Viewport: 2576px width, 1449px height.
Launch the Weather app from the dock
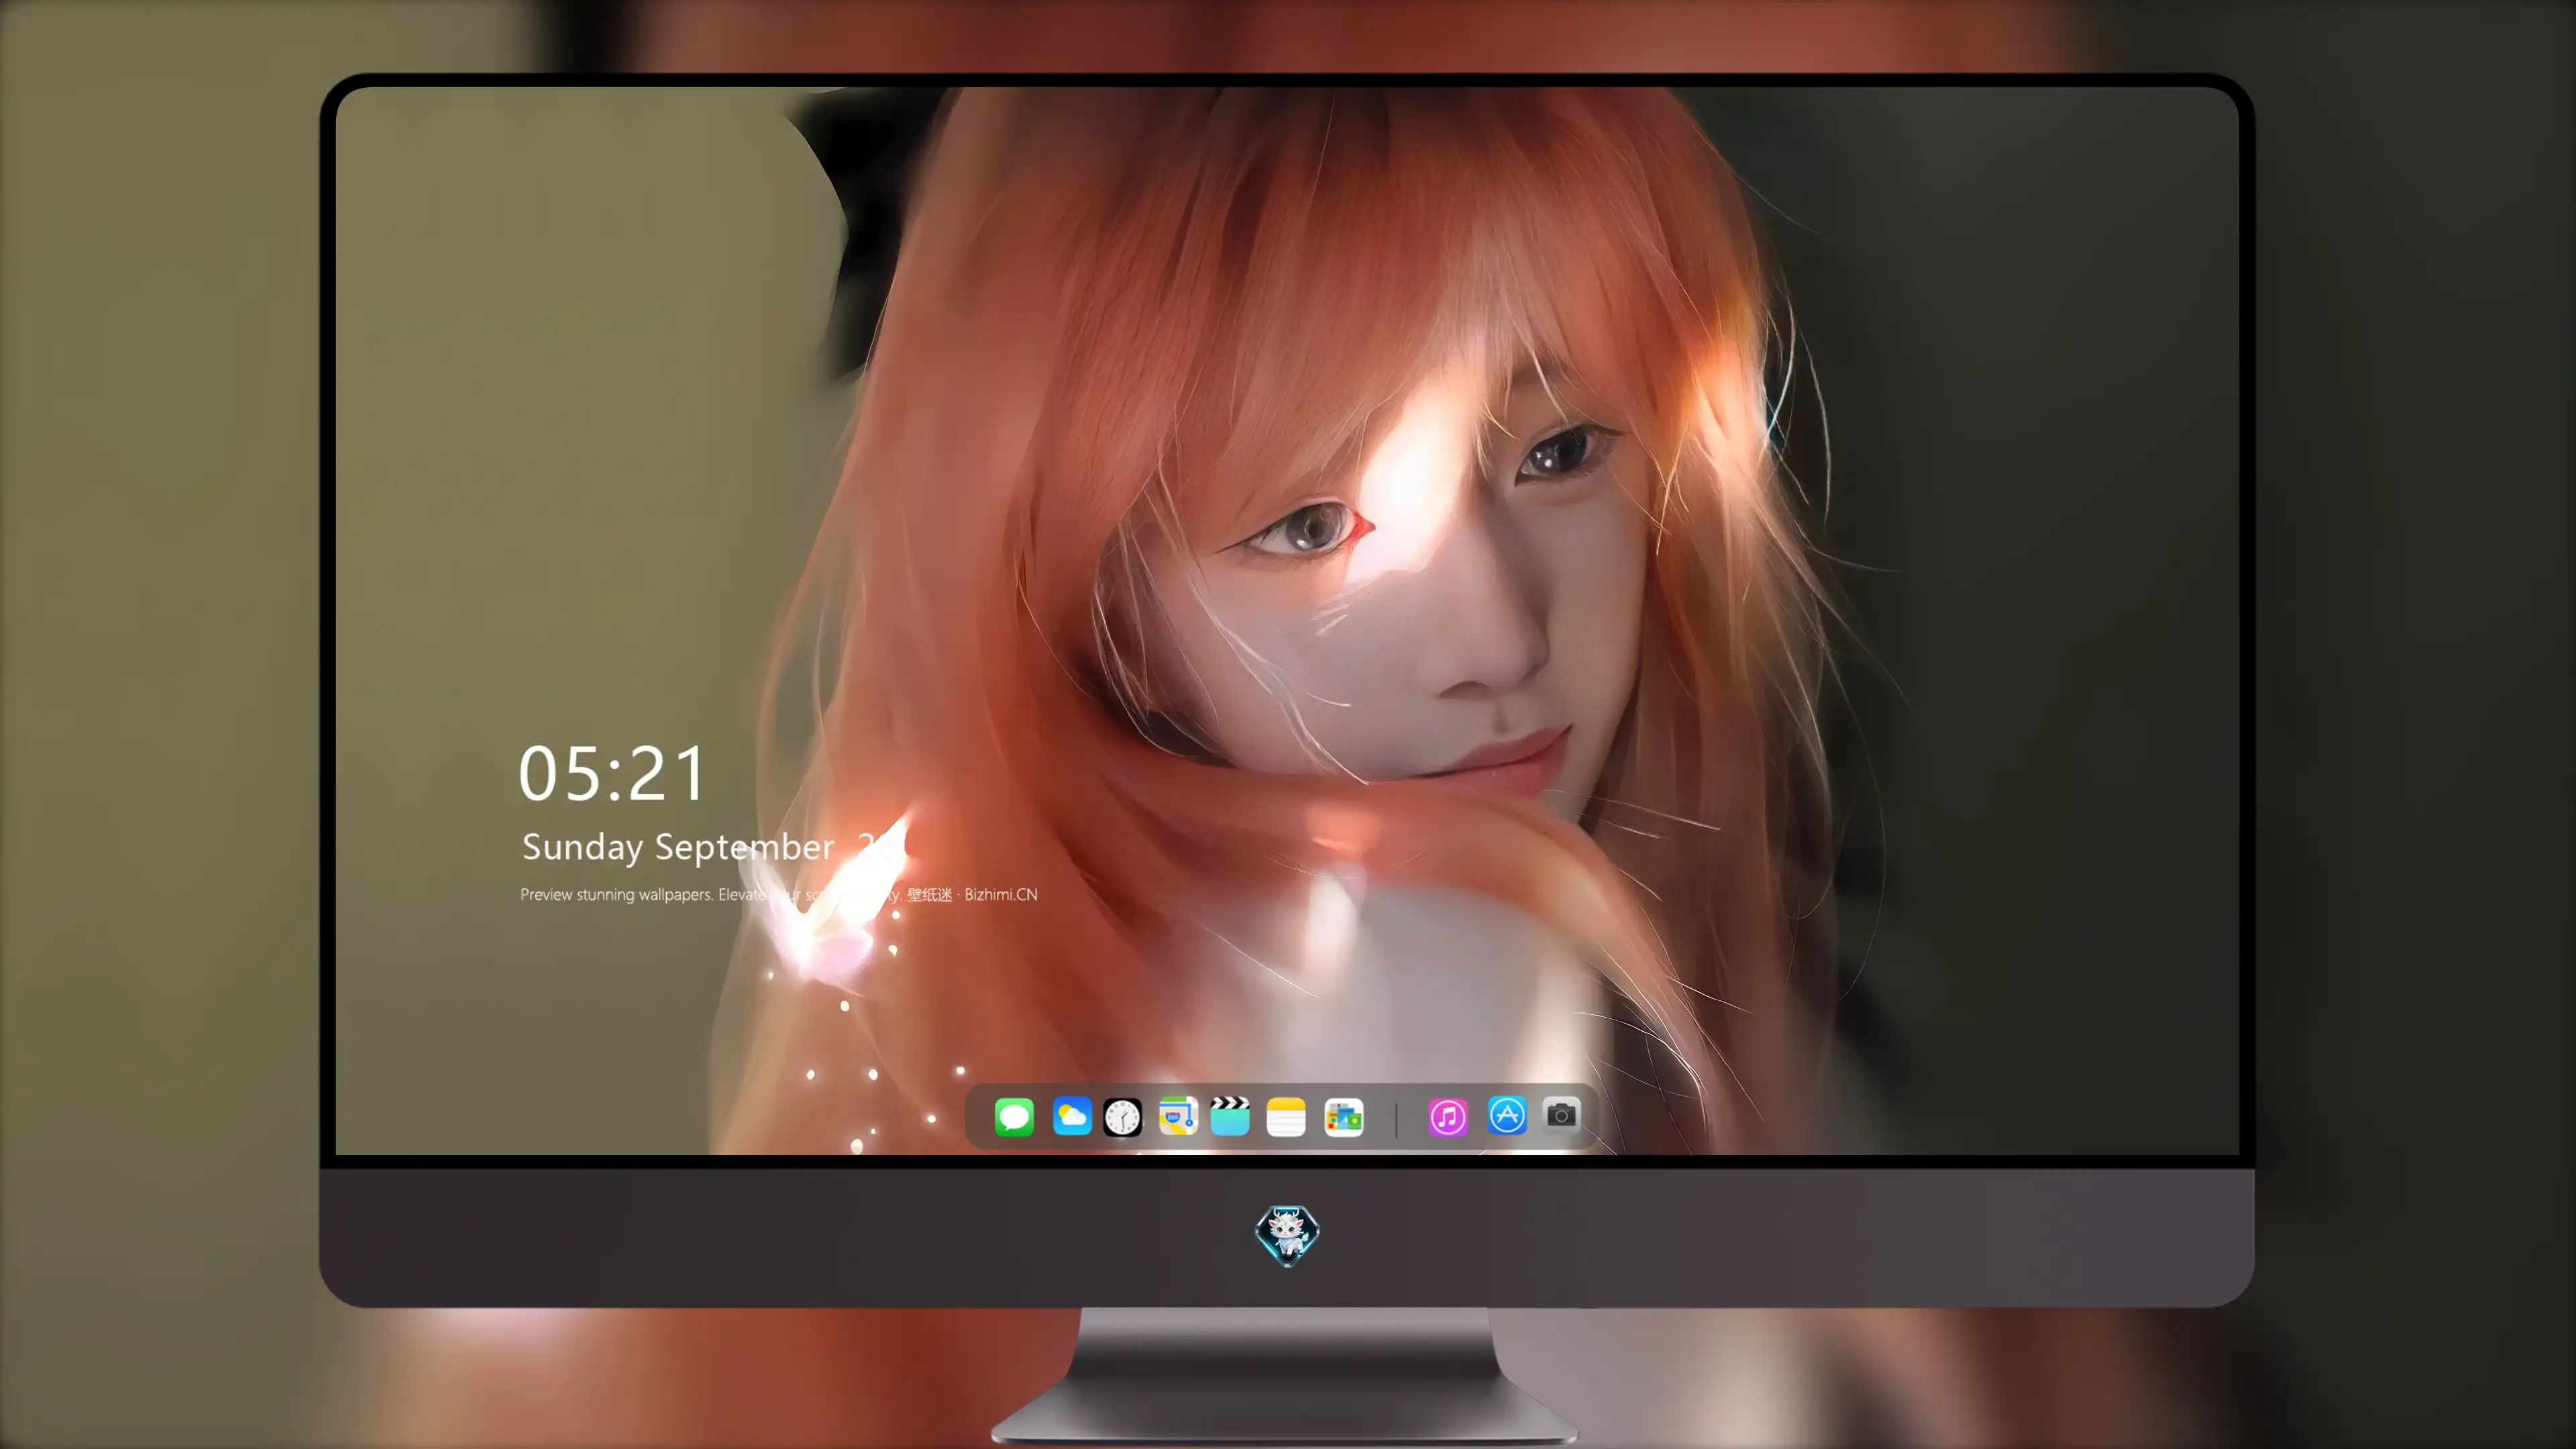pos(1072,1116)
